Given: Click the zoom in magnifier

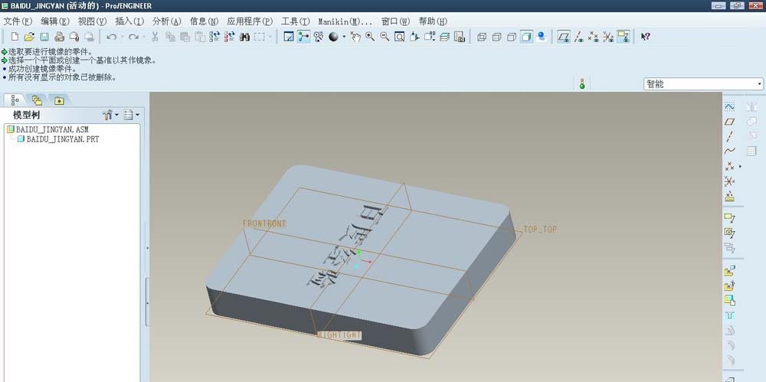Looking at the screenshot, I should pyautogui.click(x=370, y=37).
